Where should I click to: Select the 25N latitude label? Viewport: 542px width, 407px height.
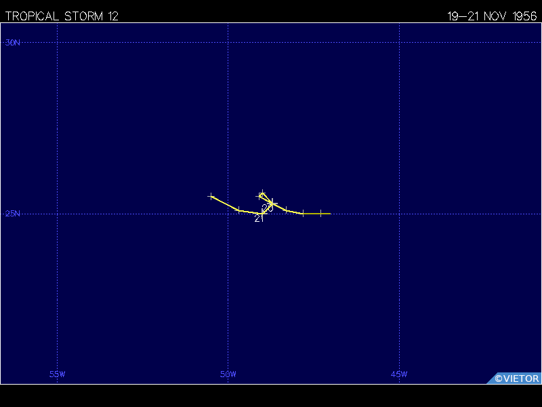click(12, 214)
